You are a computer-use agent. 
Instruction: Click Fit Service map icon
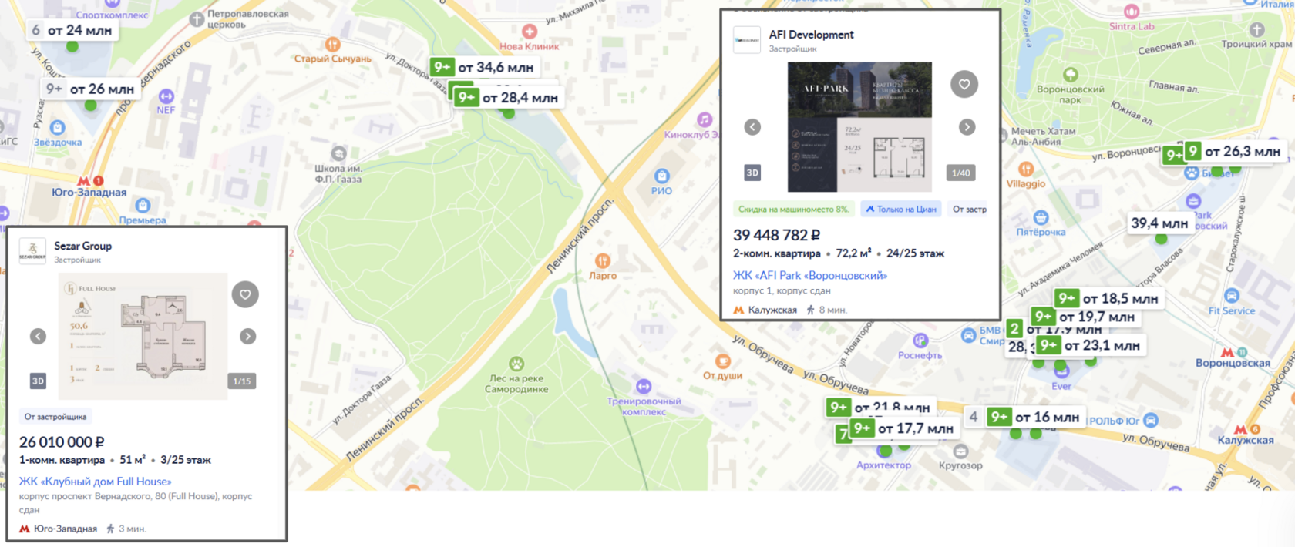[x=1232, y=296]
